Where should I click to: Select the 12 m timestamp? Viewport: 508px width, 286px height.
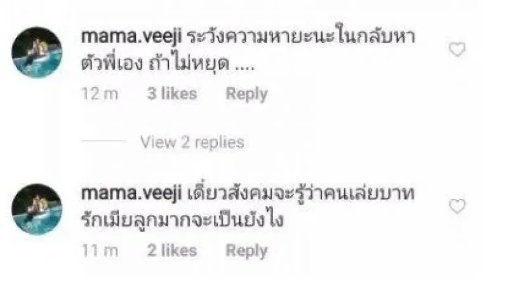(100, 94)
